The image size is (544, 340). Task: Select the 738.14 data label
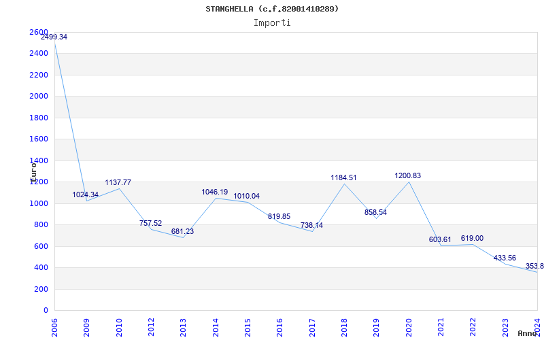[x=311, y=225]
